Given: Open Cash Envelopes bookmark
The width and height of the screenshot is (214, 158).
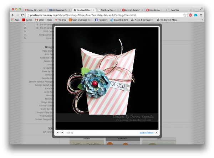Looking at the screenshot, I should click(x=80, y=20).
